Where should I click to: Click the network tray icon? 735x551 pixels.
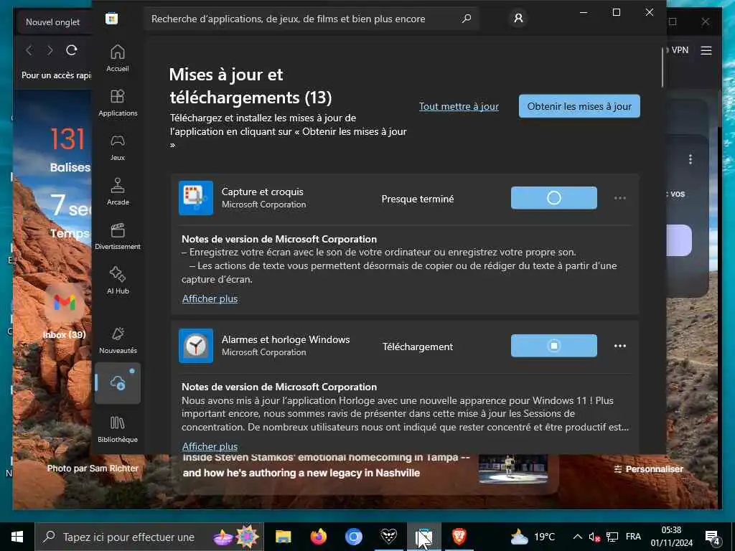pos(612,537)
